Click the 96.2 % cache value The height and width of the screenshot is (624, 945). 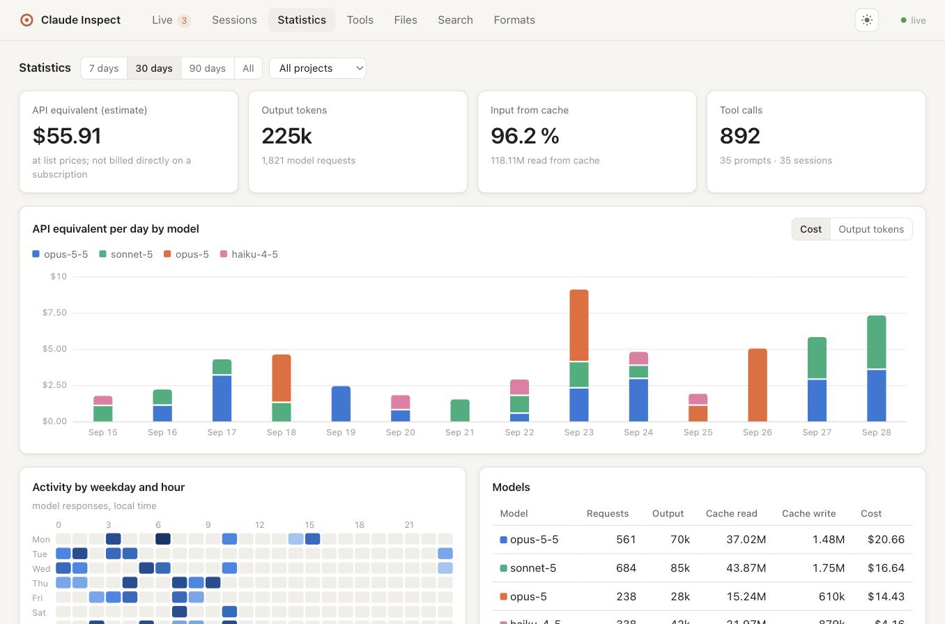point(525,136)
